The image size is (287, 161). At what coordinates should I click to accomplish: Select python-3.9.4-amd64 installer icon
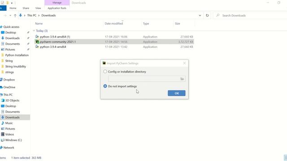pyautogui.click(x=37, y=47)
